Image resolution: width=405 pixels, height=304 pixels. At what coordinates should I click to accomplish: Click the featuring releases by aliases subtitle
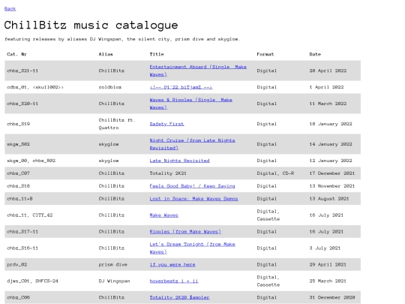(x=122, y=39)
